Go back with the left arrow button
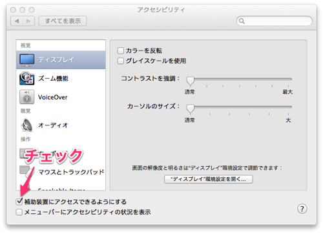Screen dimensions: 323x234 pos(17,21)
